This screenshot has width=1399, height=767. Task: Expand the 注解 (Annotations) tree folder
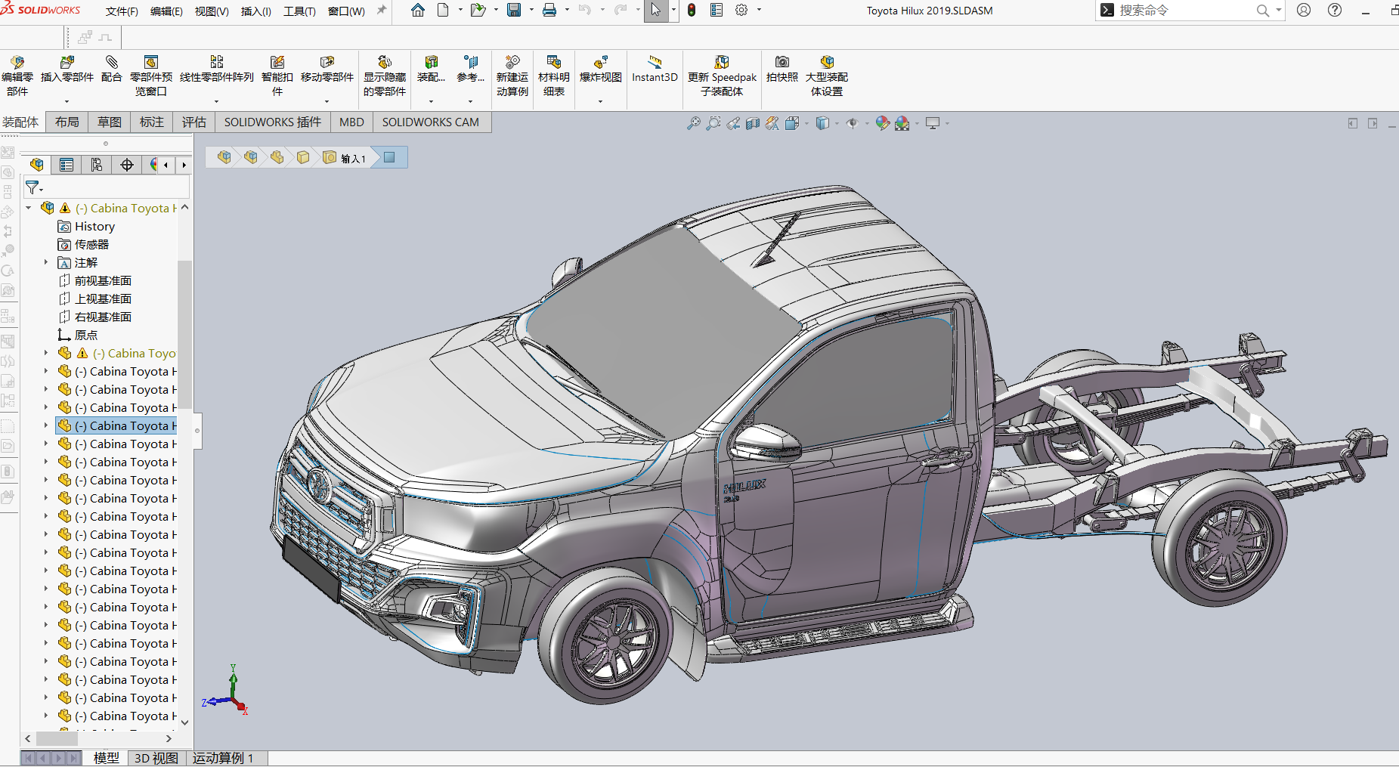pos(46,262)
